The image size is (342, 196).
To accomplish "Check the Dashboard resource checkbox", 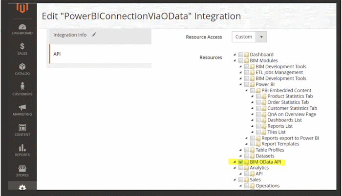I will point(241,55).
